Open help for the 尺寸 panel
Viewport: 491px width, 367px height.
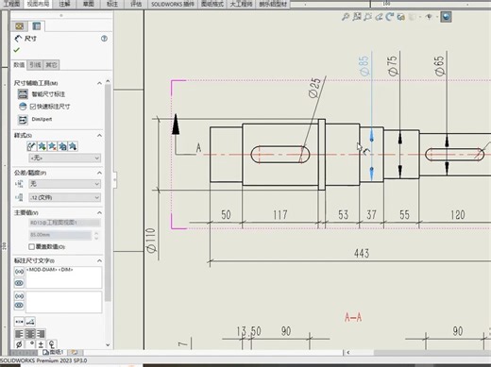click(104, 39)
